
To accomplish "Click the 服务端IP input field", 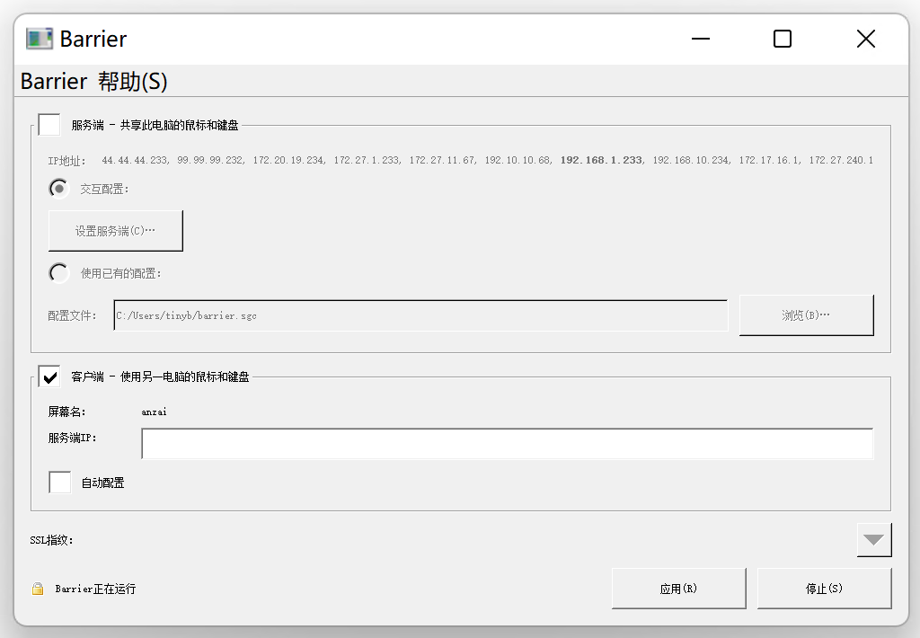I will [x=507, y=443].
